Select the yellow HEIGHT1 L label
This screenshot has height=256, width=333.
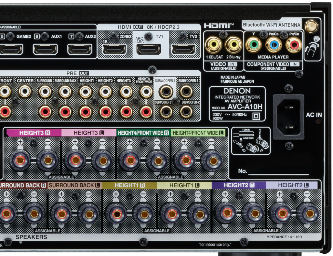coord(184,185)
